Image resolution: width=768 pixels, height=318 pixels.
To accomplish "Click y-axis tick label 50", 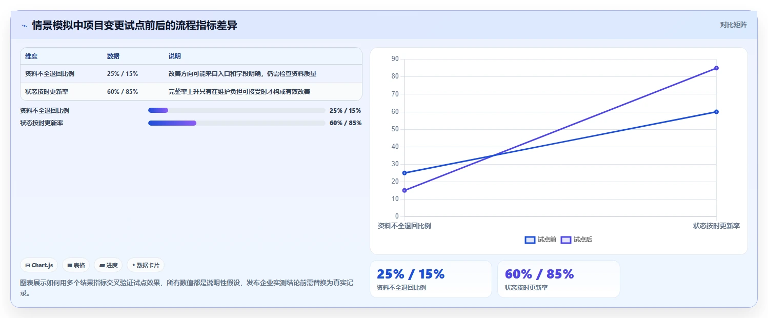I will pyautogui.click(x=395, y=129).
